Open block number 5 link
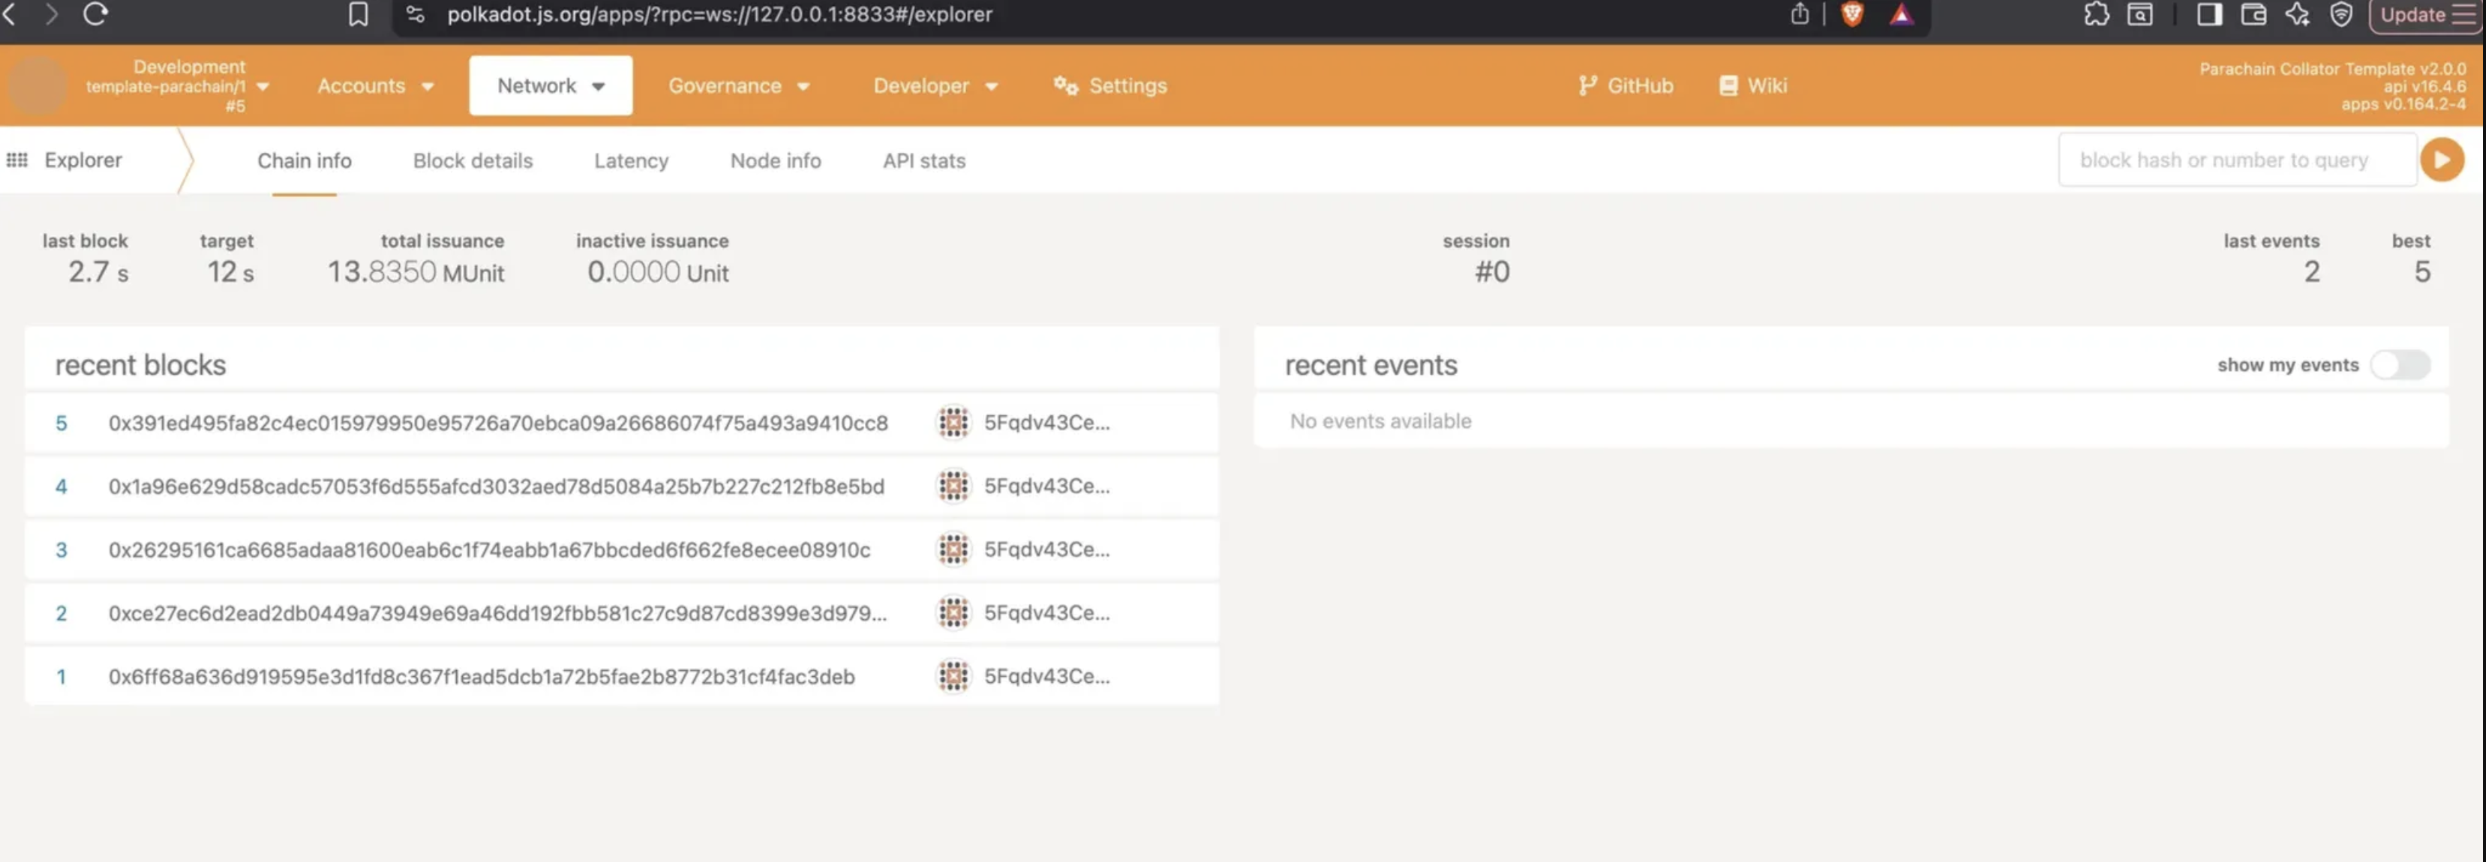Screen dimensions: 2486x862 pos(61,424)
